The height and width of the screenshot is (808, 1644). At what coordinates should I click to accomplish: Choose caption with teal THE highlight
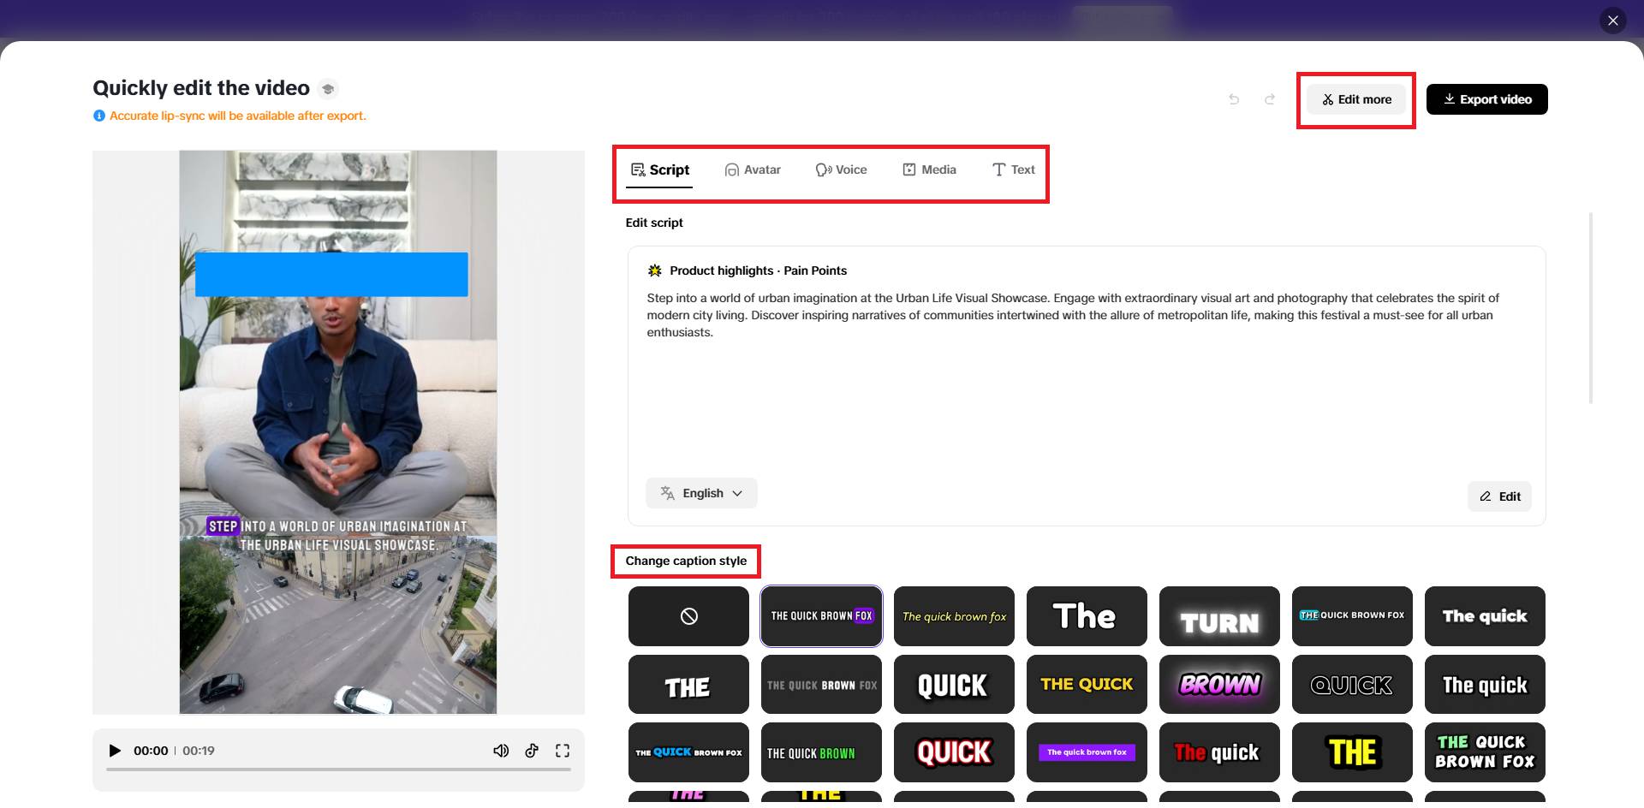click(x=1352, y=616)
